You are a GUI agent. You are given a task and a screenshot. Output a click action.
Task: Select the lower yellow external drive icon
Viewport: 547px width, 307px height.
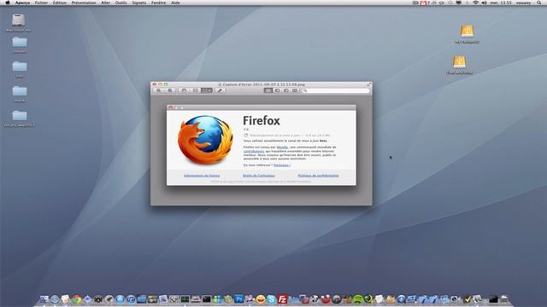pyautogui.click(x=460, y=62)
